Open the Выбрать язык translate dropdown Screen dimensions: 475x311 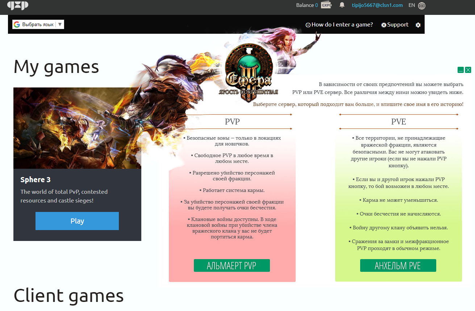tap(38, 25)
